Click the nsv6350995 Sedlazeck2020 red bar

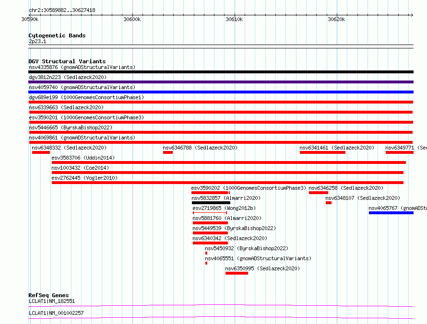pyautogui.click(x=237, y=273)
